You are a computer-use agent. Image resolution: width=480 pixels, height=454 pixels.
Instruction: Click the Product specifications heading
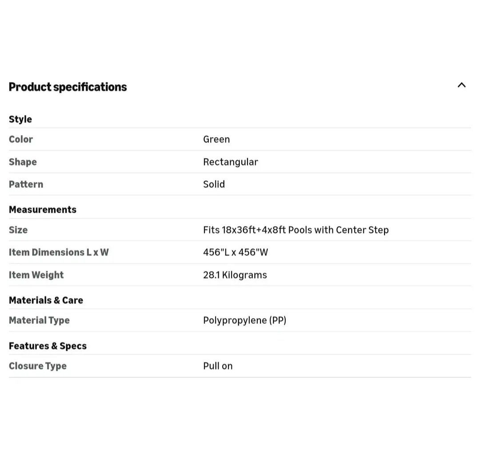68,87
